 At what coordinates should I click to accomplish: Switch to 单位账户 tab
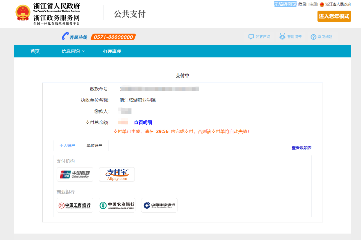pos(95,146)
